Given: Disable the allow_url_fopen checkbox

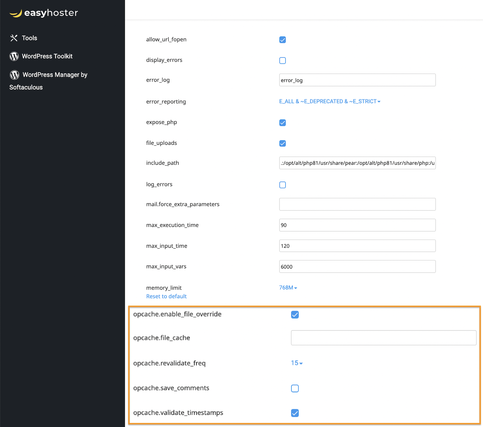Looking at the screenshot, I should point(283,40).
